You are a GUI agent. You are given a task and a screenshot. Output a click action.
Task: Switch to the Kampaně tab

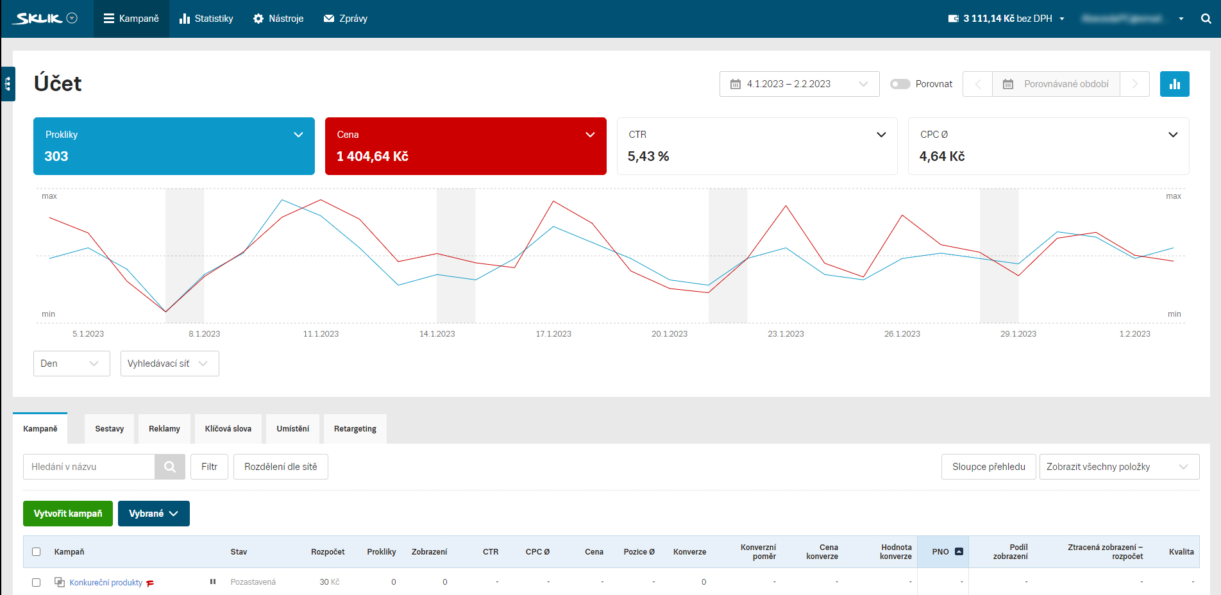(x=40, y=428)
